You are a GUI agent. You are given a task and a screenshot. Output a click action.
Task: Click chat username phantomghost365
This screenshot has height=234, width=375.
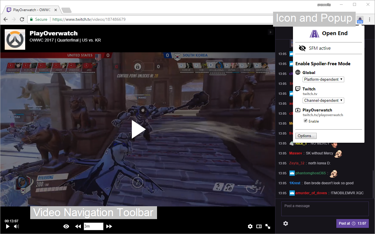click(311, 173)
